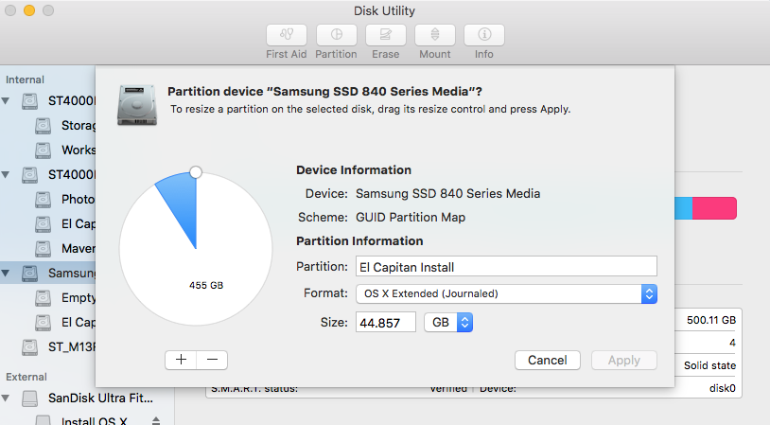
Task: Select the Storag volume row in sidebar
Action: point(48,126)
